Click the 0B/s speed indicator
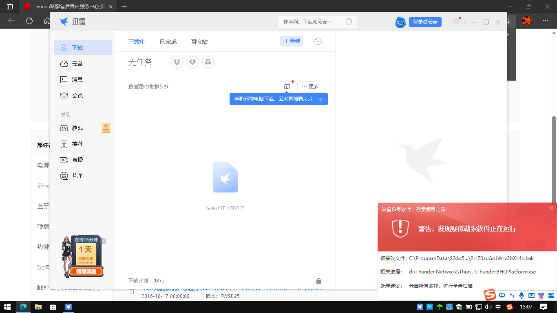The image size is (557, 313). click(x=159, y=281)
